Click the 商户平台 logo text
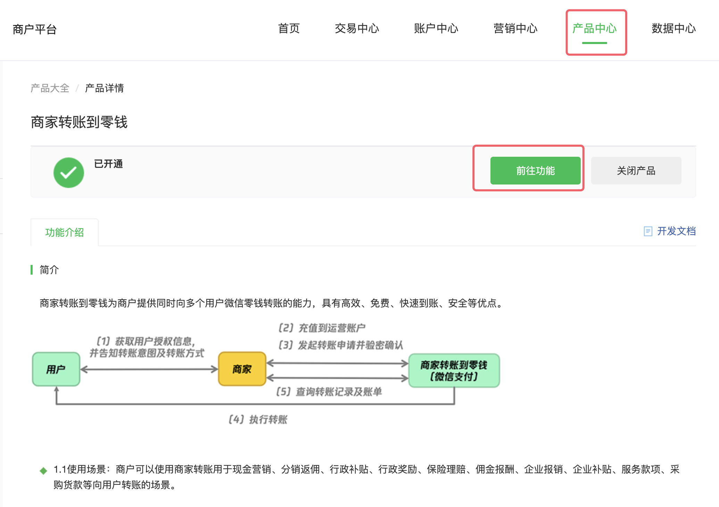The width and height of the screenshot is (719, 507). [x=34, y=29]
